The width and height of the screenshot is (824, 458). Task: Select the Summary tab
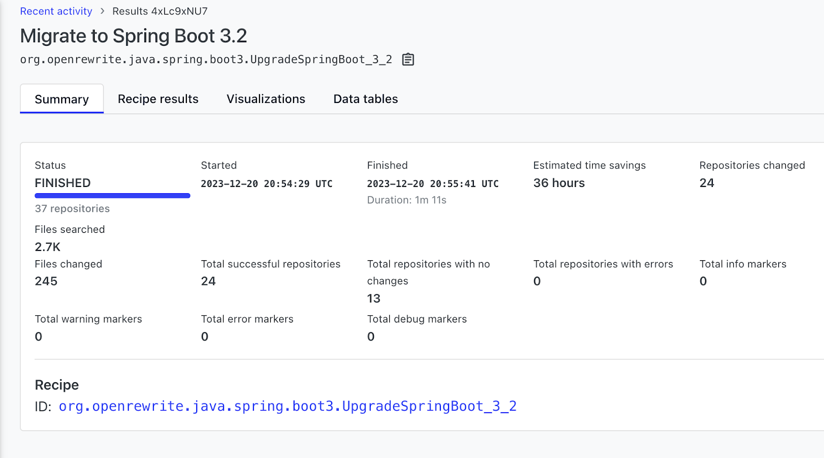pos(62,99)
